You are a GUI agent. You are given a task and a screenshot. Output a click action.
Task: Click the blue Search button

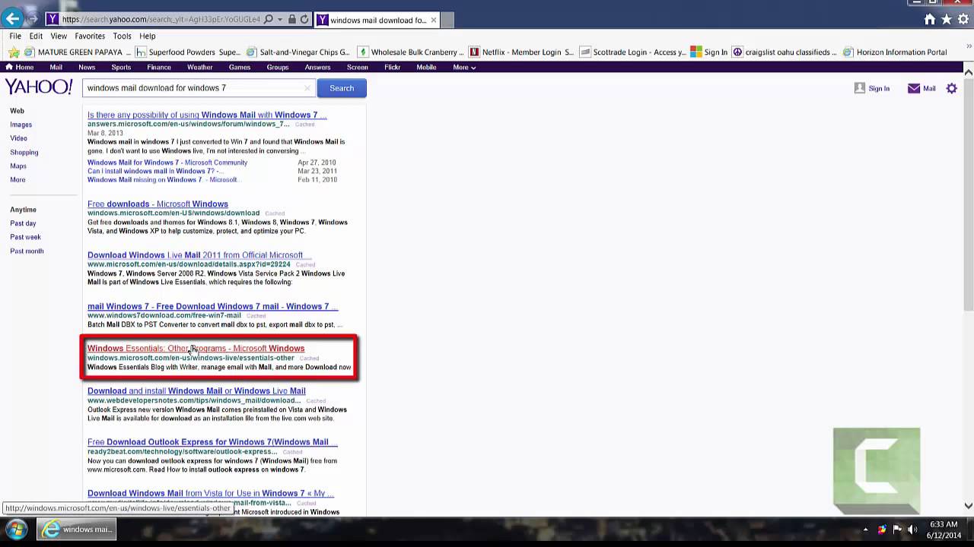point(342,88)
